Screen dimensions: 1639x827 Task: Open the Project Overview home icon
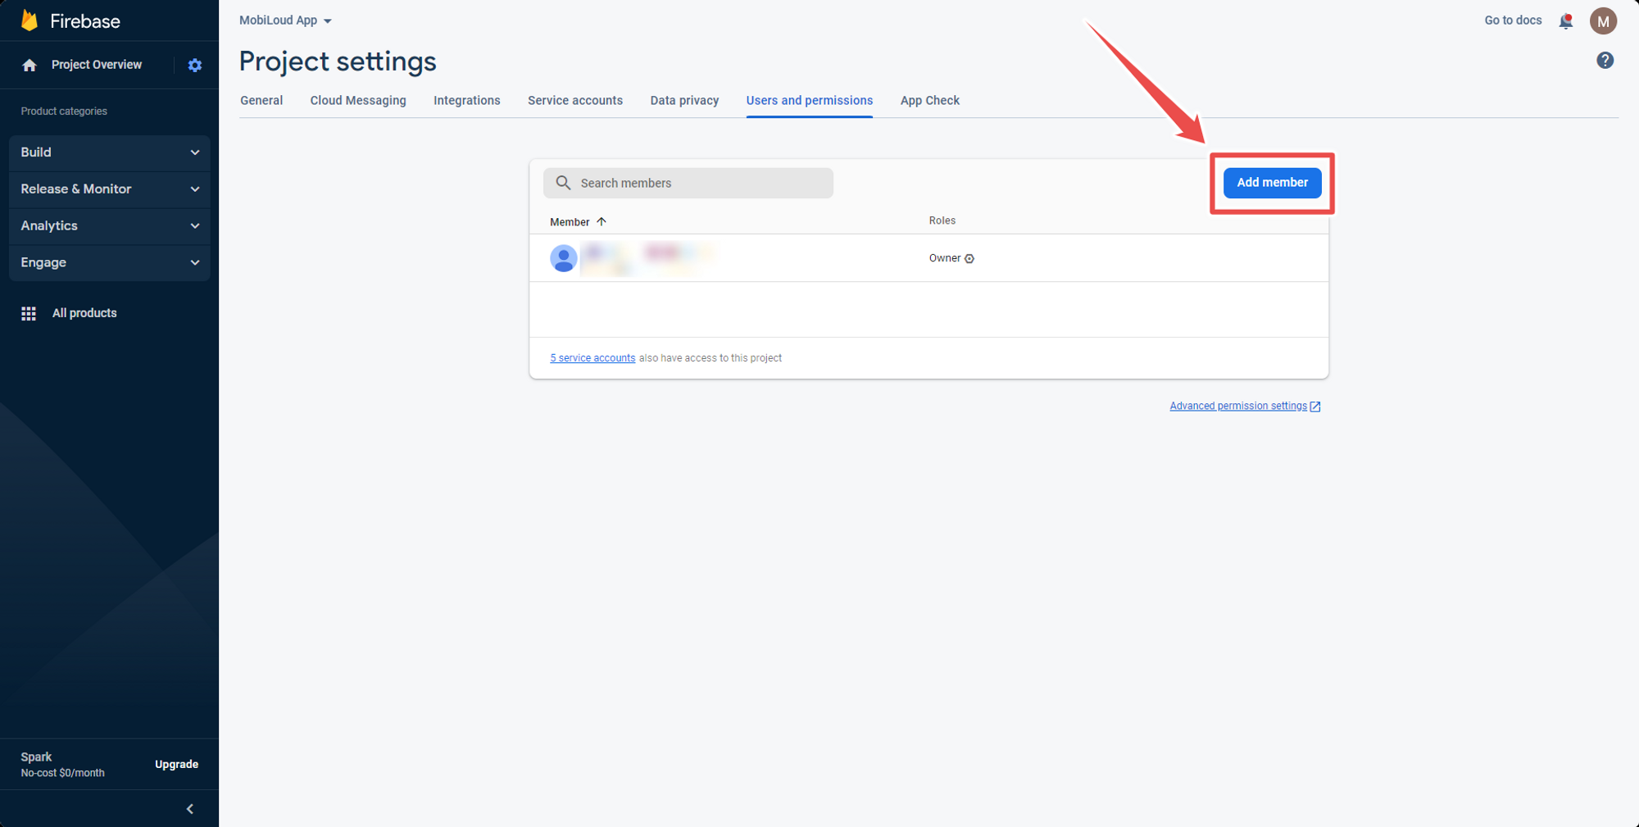pyautogui.click(x=30, y=65)
